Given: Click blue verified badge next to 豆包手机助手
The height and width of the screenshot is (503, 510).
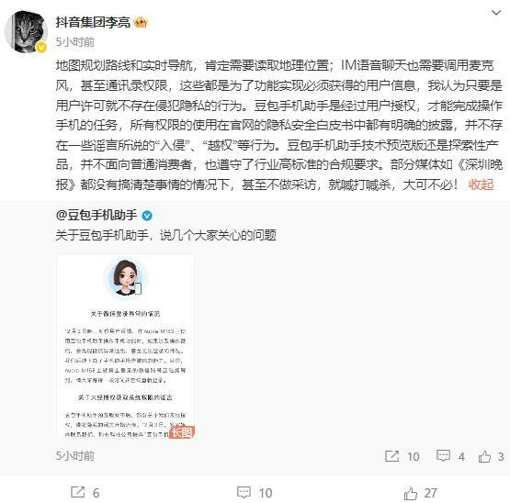Looking at the screenshot, I should pyautogui.click(x=147, y=216).
